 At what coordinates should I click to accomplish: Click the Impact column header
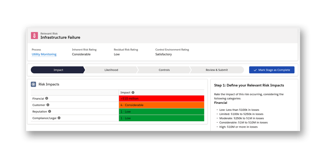(x=125, y=92)
